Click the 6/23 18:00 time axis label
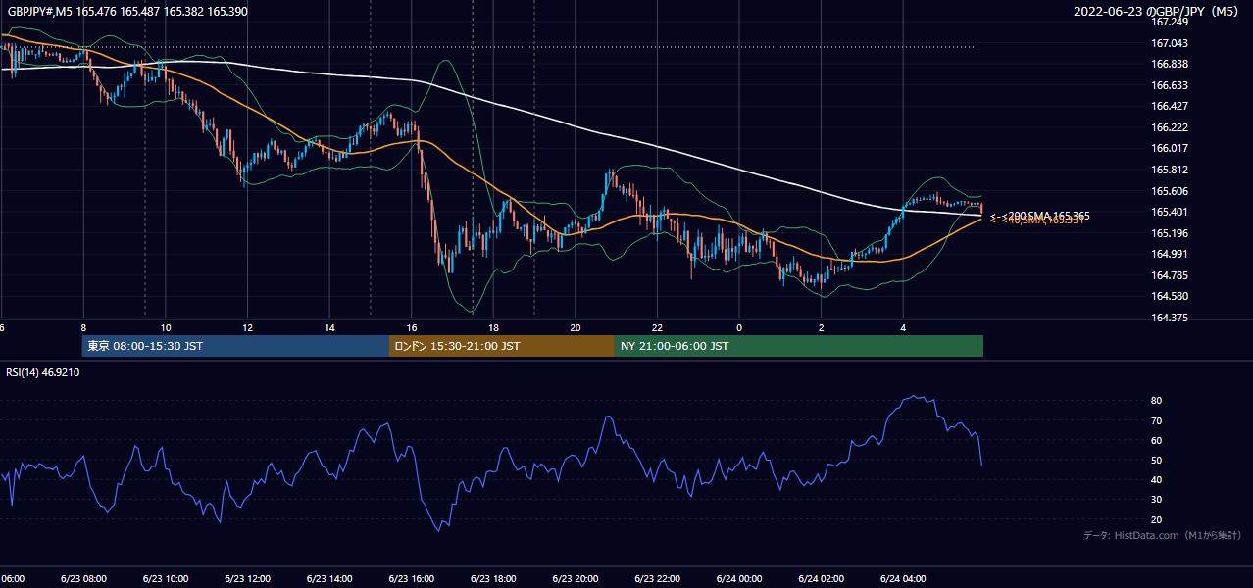1253x588 pixels. (x=492, y=578)
